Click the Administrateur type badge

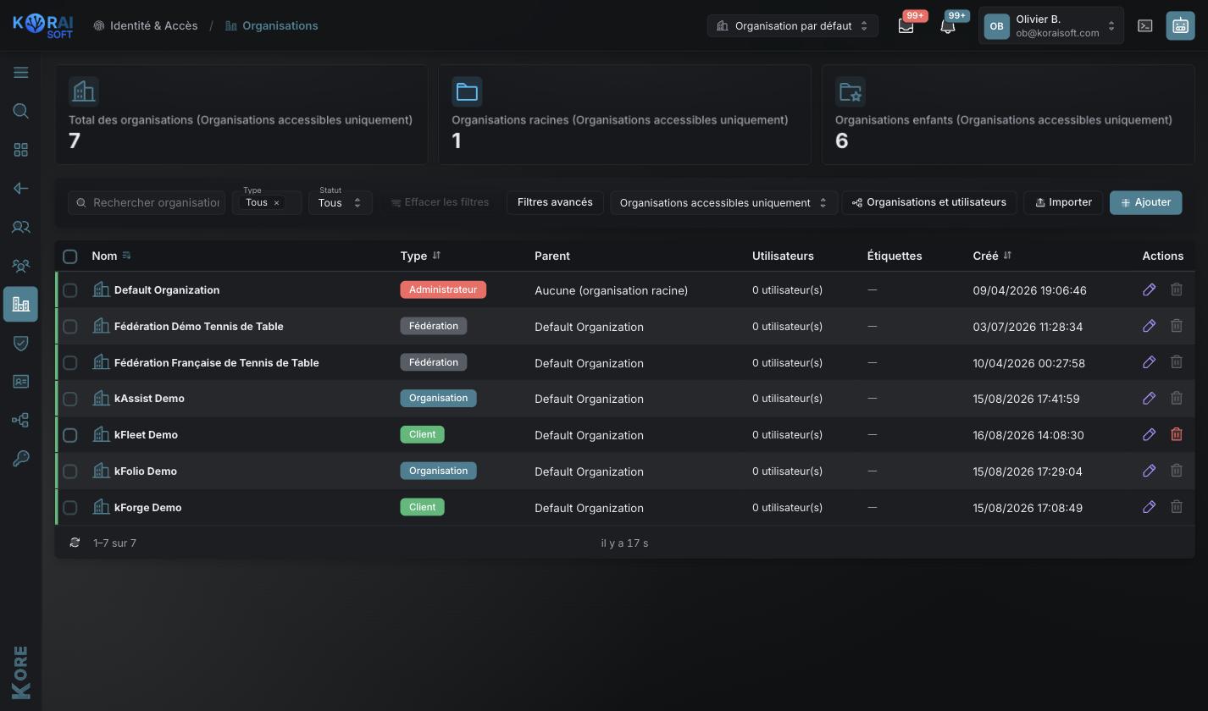tap(443, 289)
